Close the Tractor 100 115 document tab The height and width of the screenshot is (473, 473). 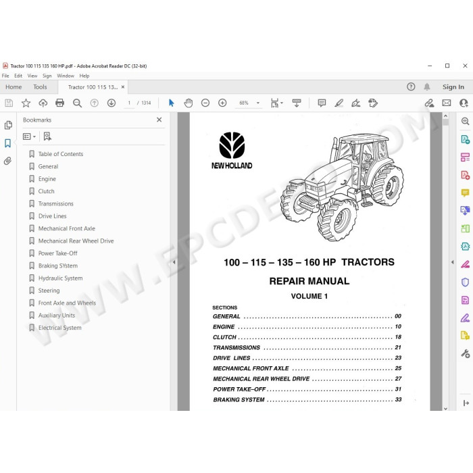click(x=123, y=87)
